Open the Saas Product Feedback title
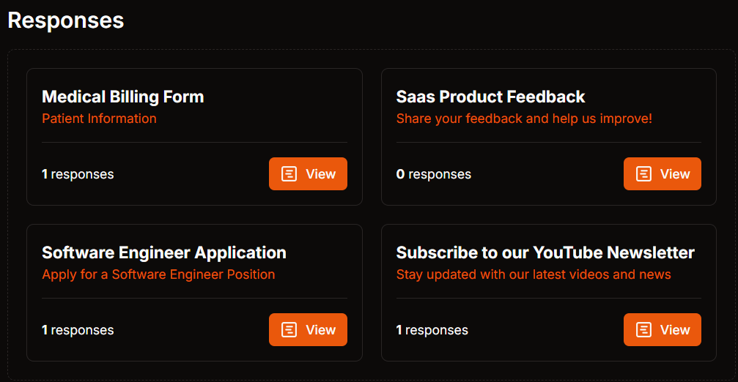This screenshot has width=738, height=382. pyautogui.click(x=490, y=97)
